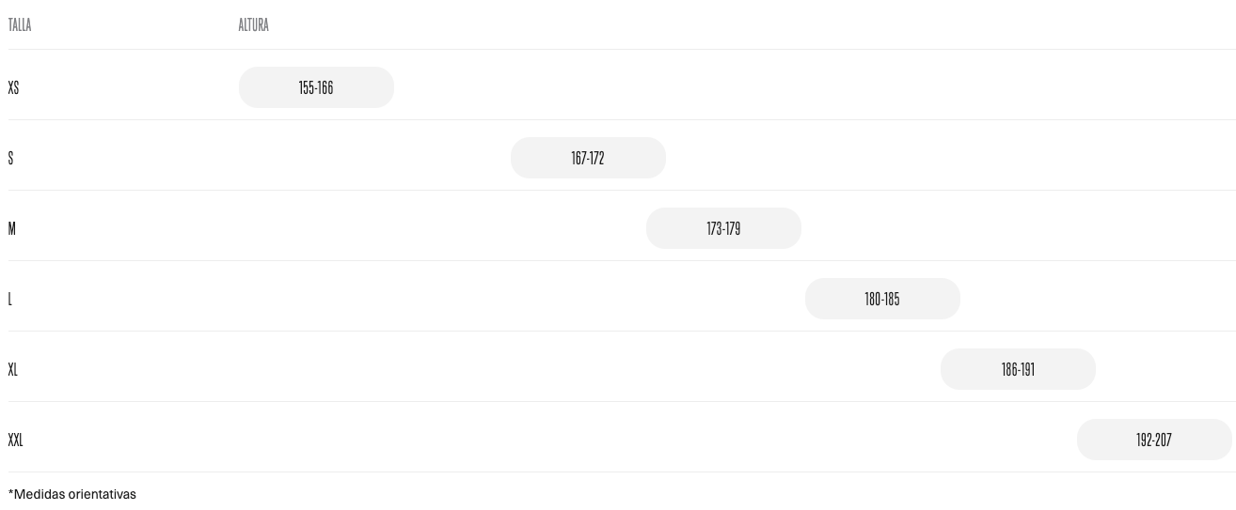This screenshot has height=510, width=1236.
Task: Click the divider line under the header row
Action: coord(618,49)
